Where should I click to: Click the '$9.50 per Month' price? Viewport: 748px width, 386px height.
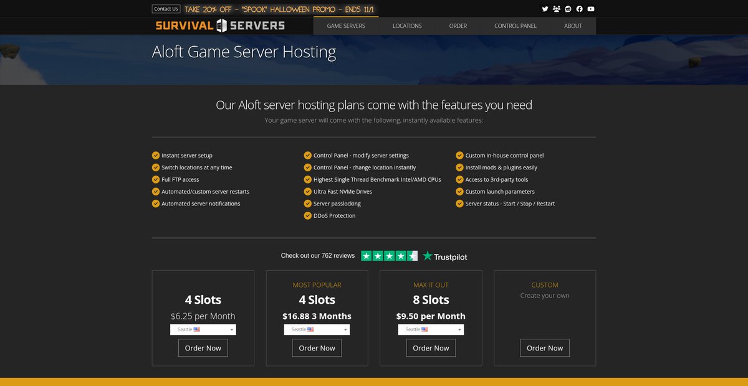click(431, 316)
